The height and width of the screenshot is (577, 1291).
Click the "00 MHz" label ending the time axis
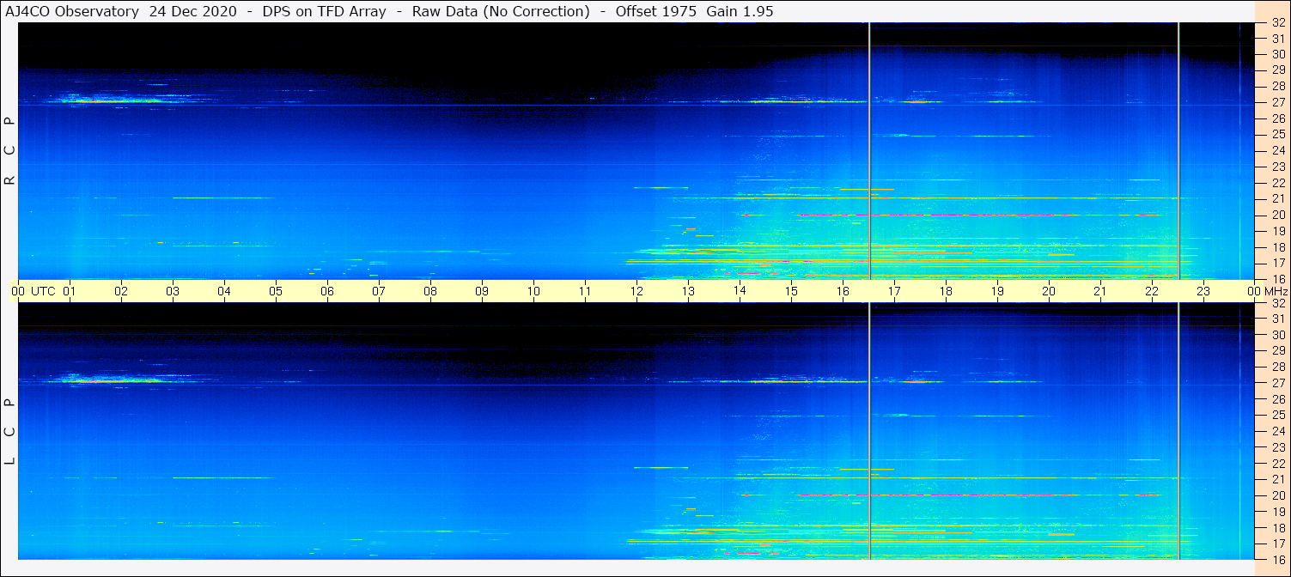click(x=1267, y=291)
